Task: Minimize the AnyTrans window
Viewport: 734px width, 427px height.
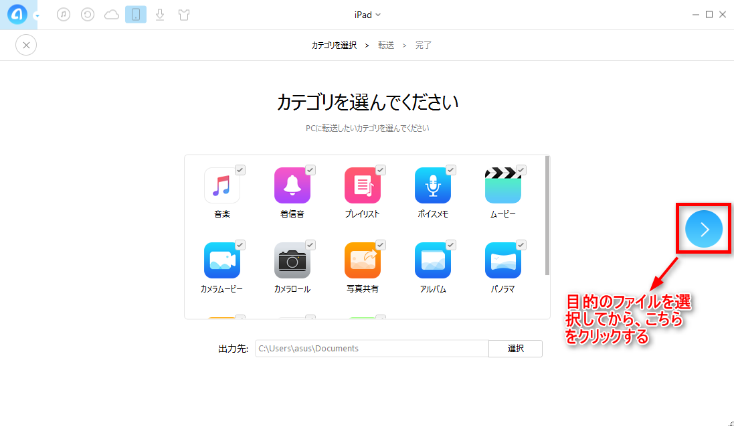Action: point(696,15)
